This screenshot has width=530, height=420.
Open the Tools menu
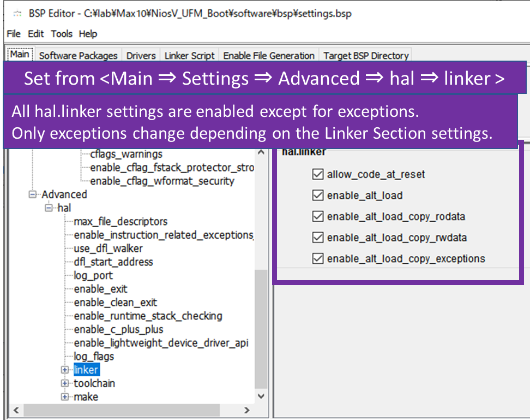click(x=62, y=34)
